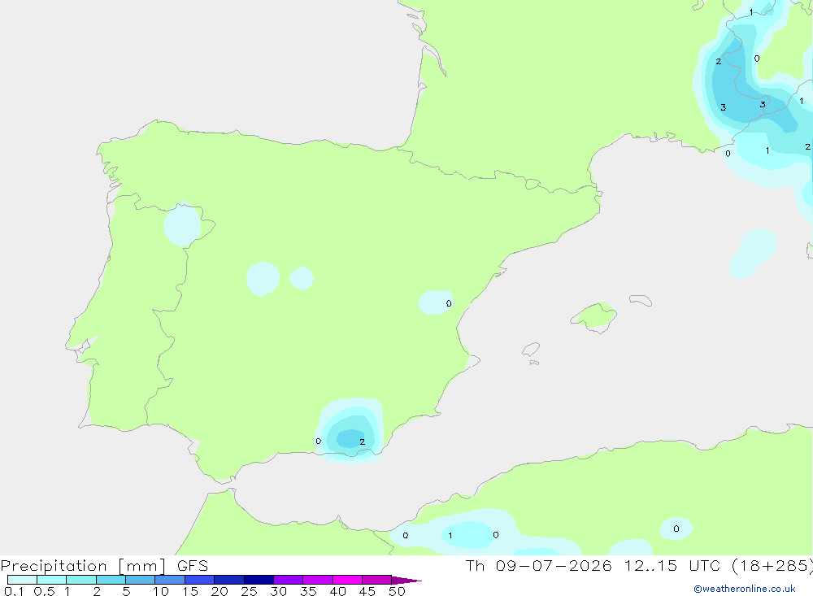Select the 0.1–0.5 mm legend swatch
The width and height of the screenshot is (813, 596).
coord(22,580)
